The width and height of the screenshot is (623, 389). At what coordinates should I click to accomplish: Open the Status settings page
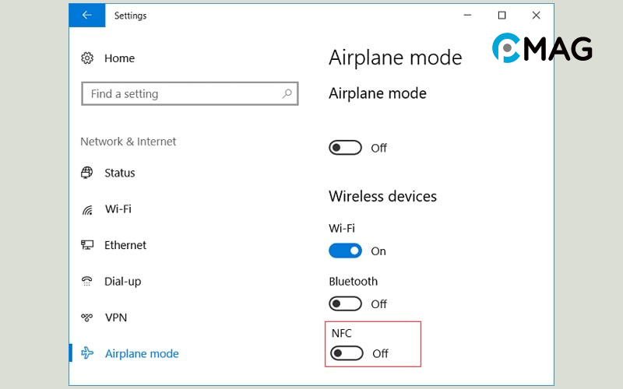(120, 173)
